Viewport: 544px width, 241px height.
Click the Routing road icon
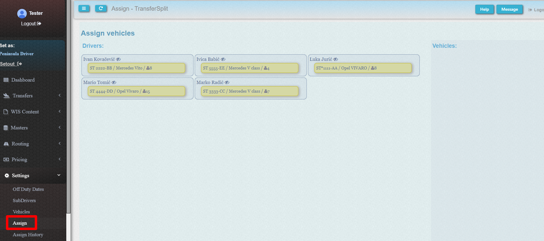pyautogui.click(x=6, y=144)
